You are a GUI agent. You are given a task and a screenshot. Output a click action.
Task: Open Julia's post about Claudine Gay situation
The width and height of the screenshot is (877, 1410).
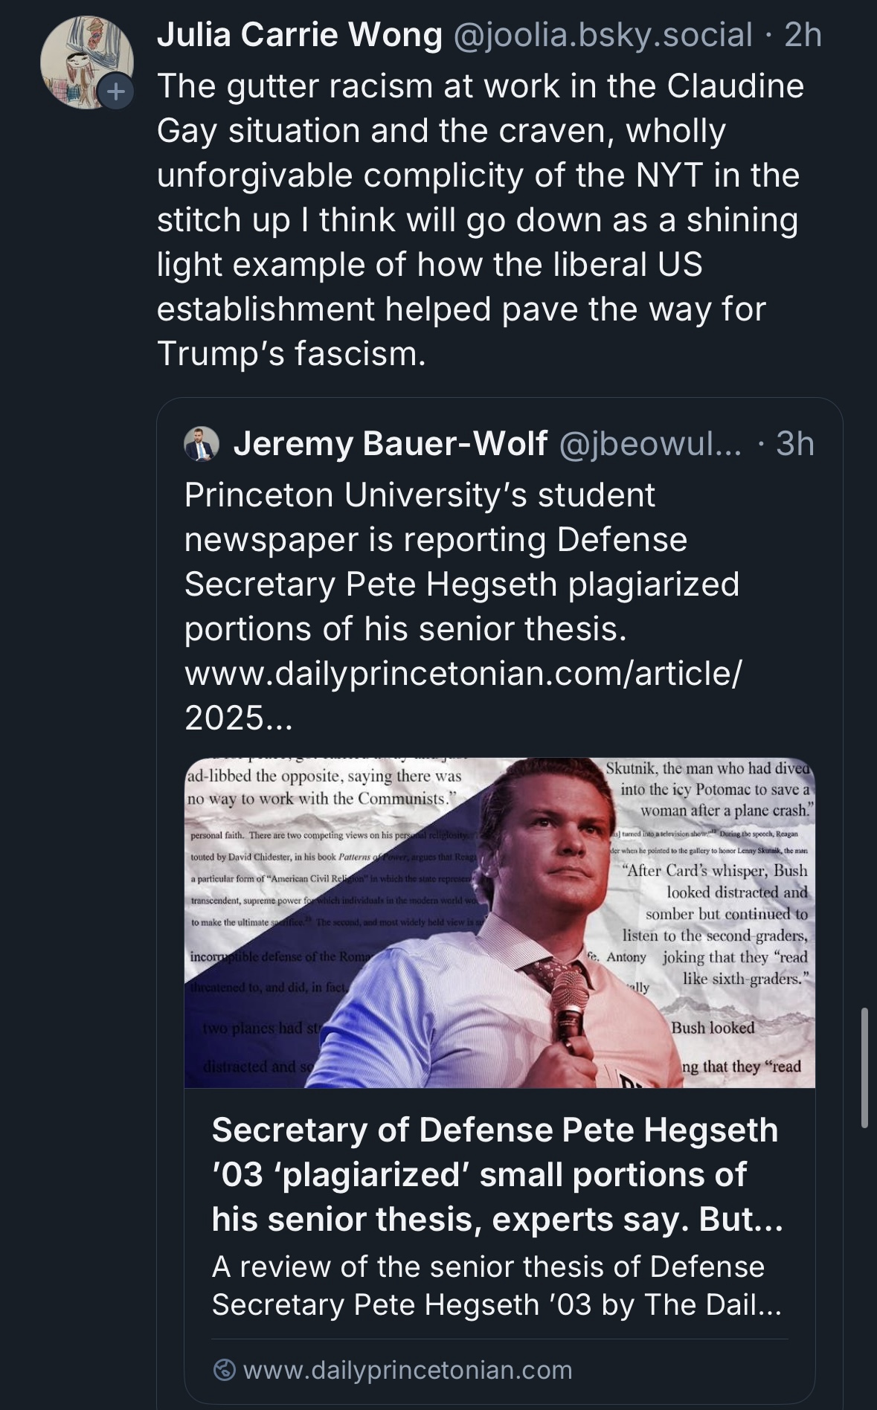[x=480, y=219]
